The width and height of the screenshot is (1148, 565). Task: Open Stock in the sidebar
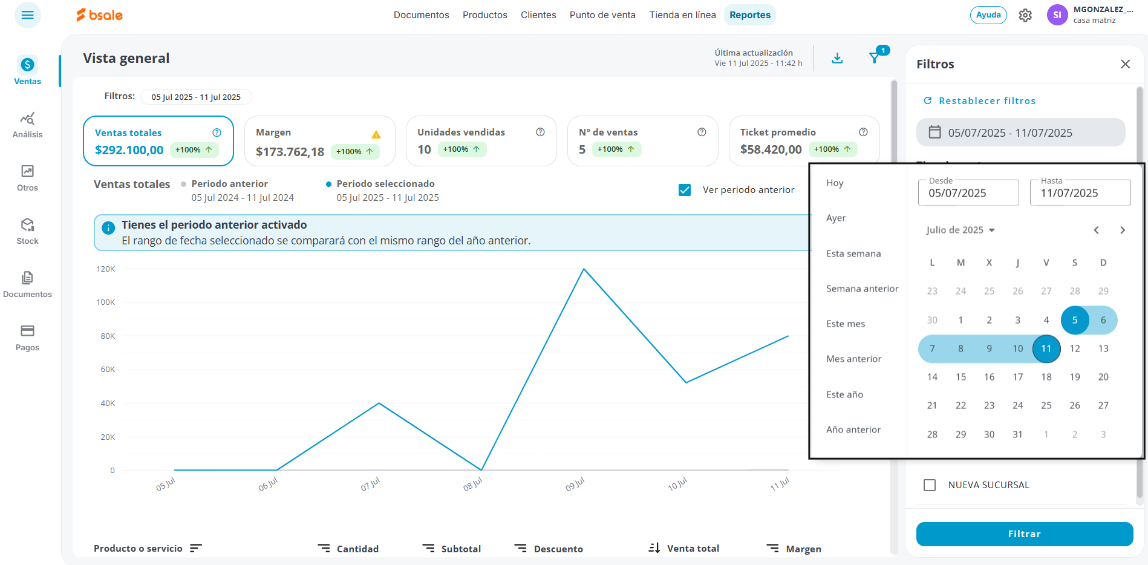pyautogui.click(x=28, y=231)
